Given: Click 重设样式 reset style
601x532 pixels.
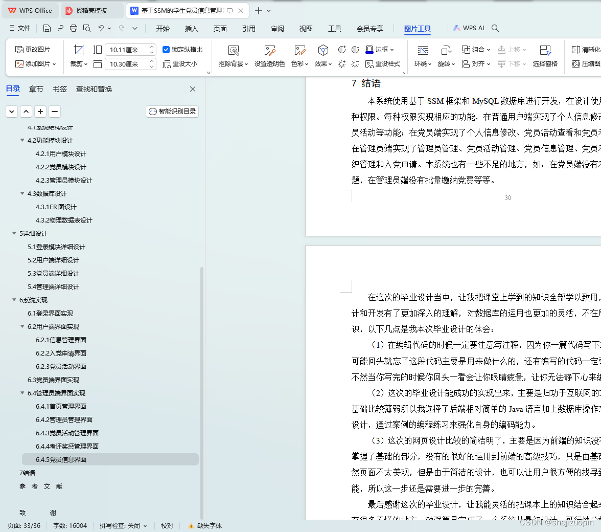Looking at the screenshot, I should coord(382,63).
